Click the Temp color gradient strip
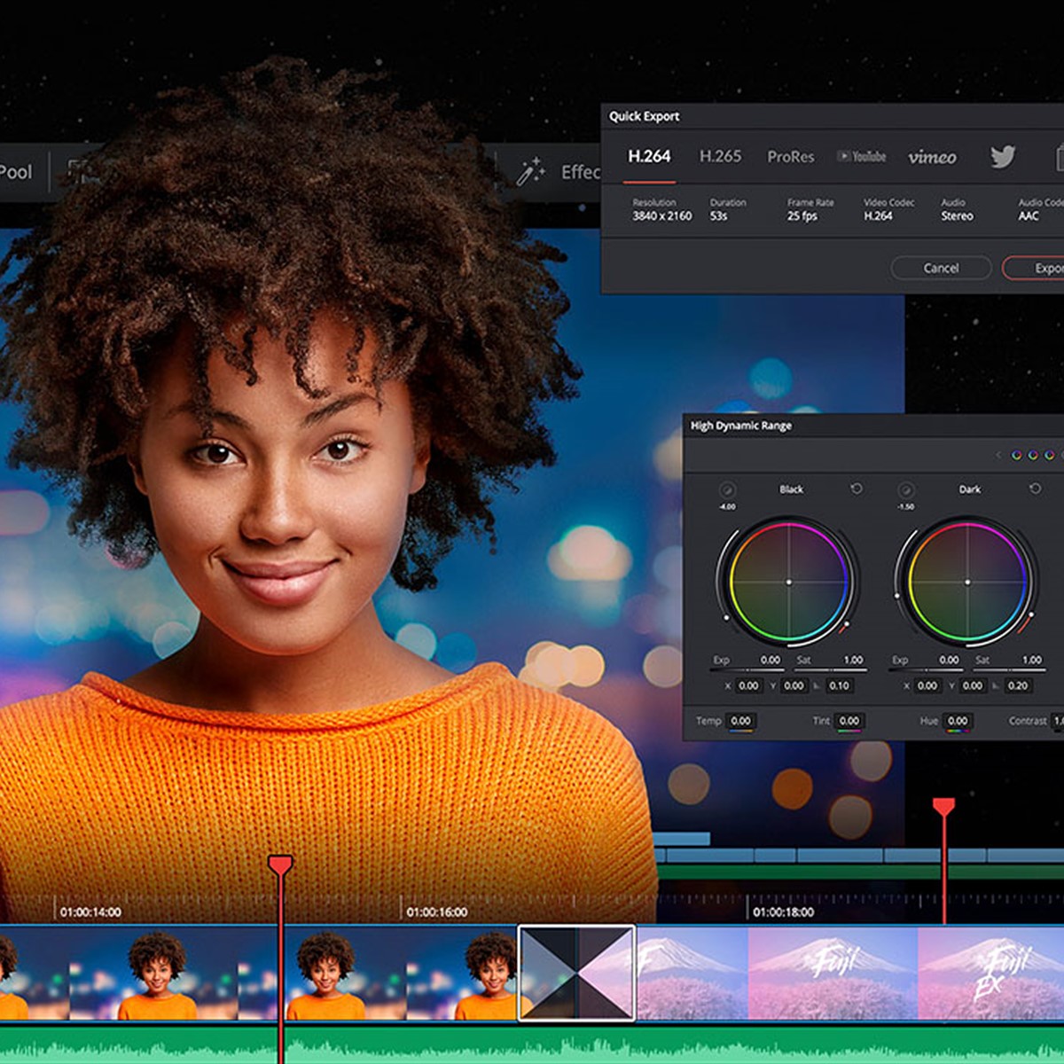Image resolution: width=1064 pixels, height=1064 pixels. (x=741, y=730)
